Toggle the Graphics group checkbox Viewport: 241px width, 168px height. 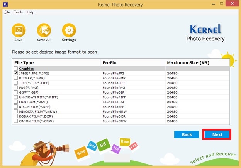[16, 68]
